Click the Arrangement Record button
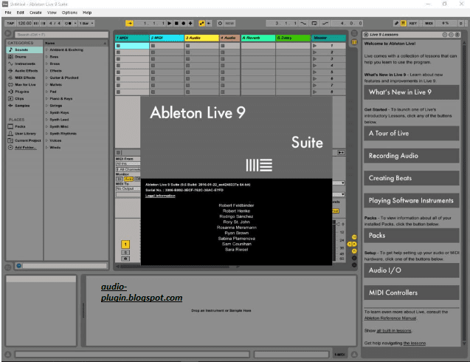The height and width of the screenshot is (362, 470). click(x=184, y=23)
